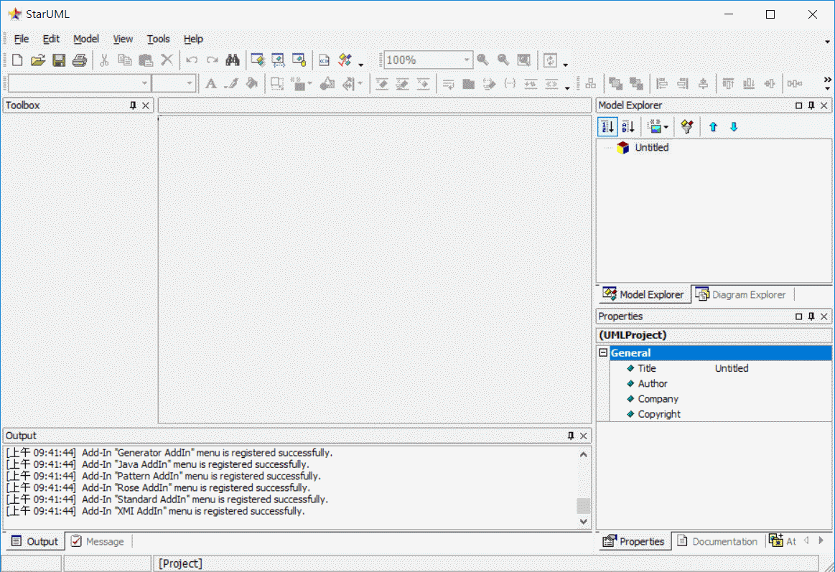
Task: Collapse the General properties section
Action: (x=603, y=352)
